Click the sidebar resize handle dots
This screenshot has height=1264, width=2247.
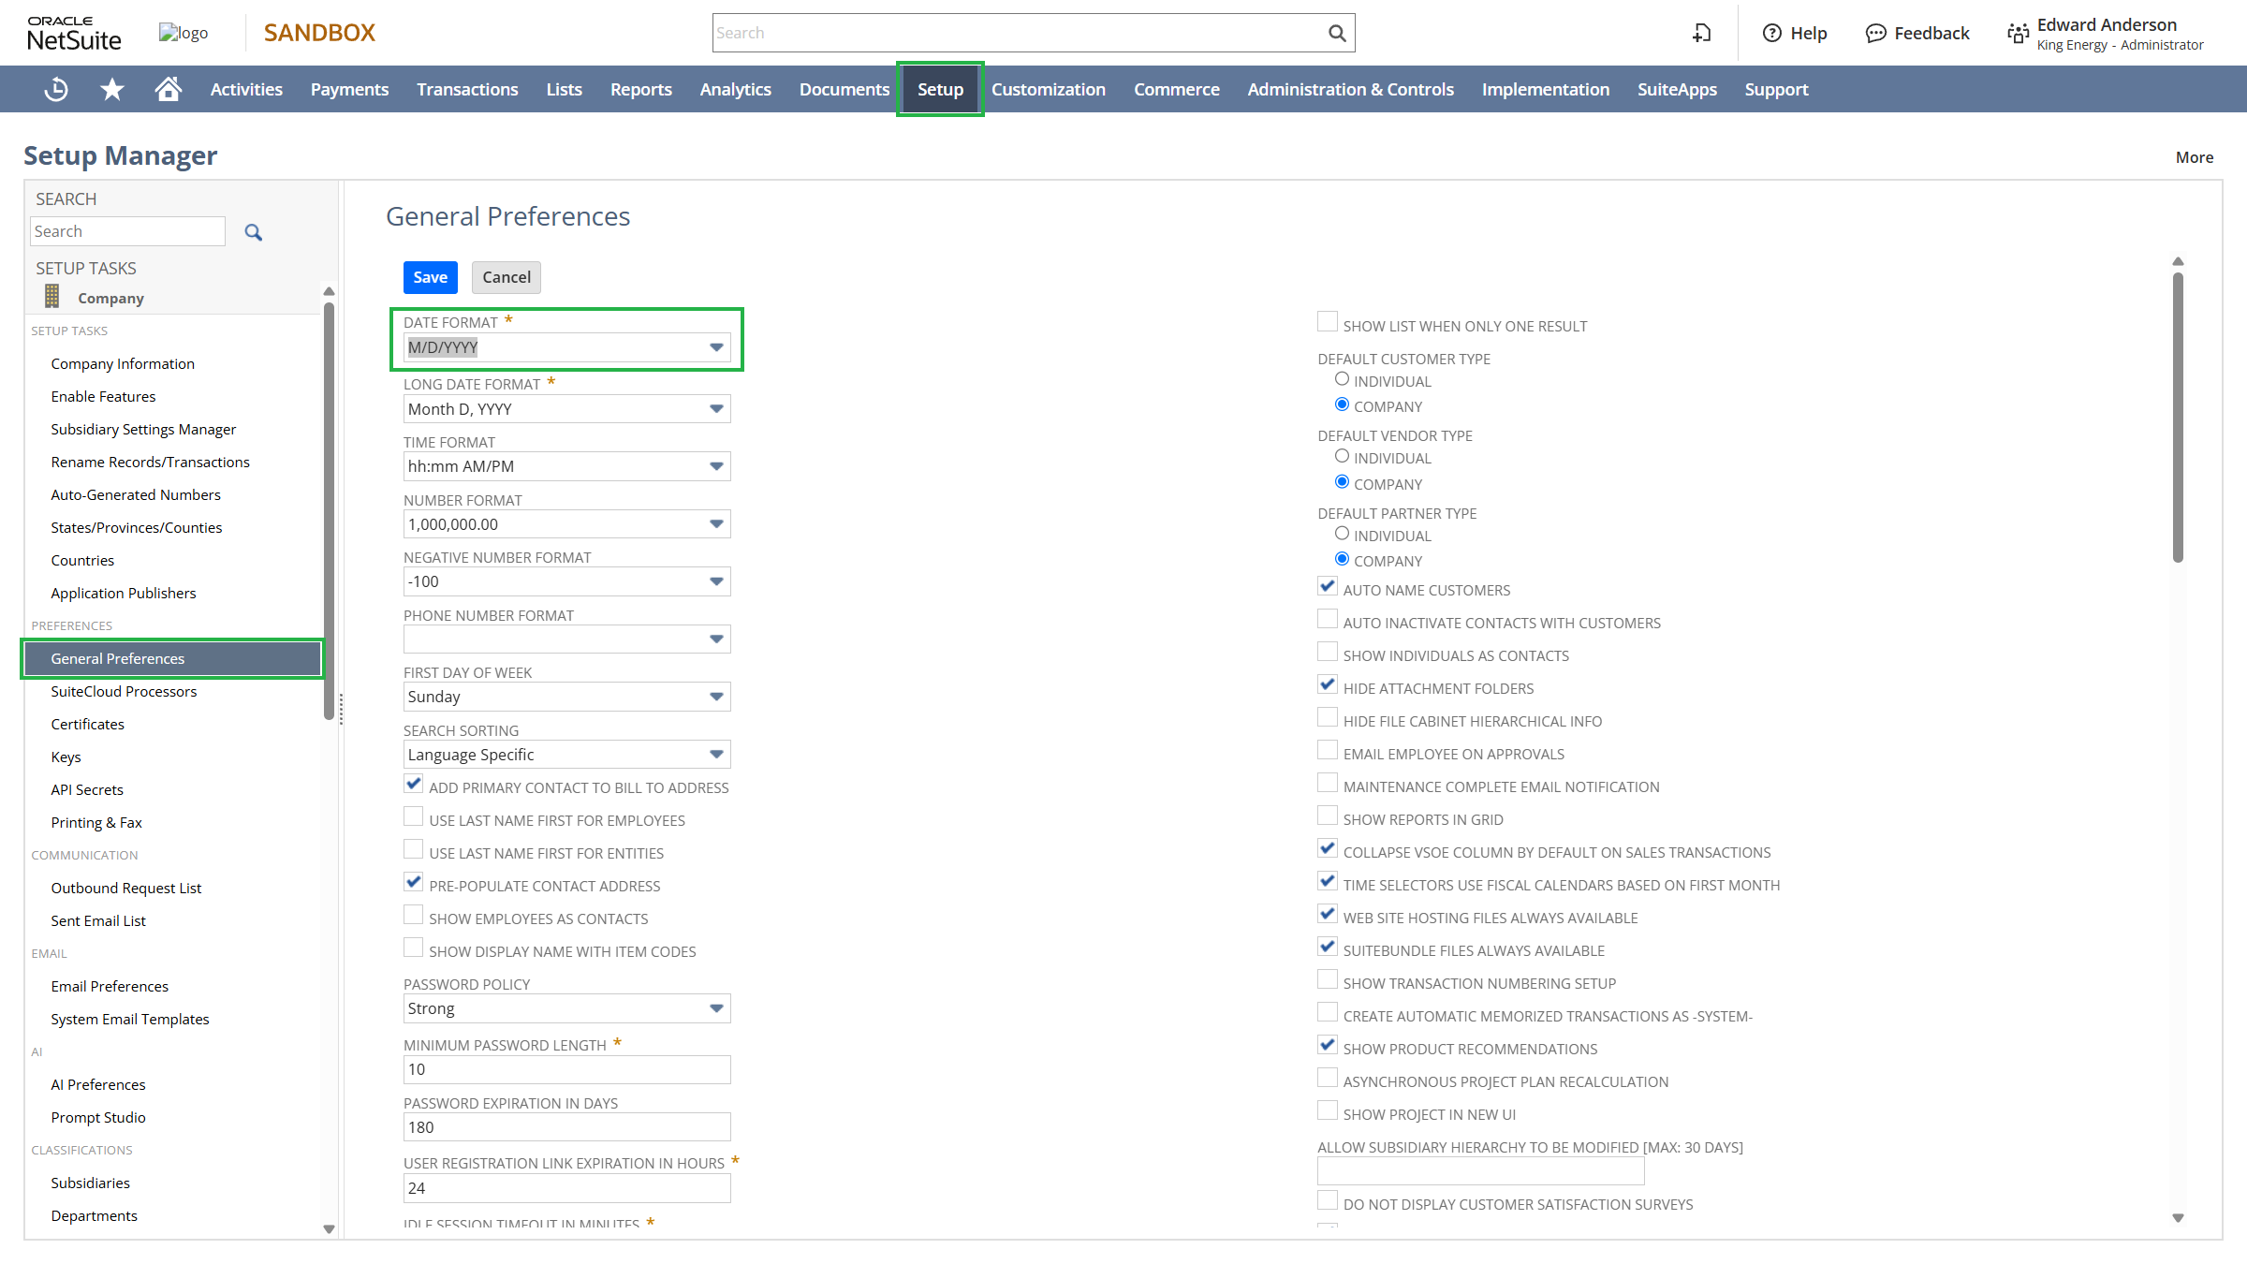341,709
